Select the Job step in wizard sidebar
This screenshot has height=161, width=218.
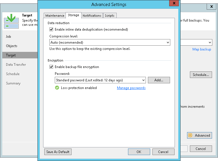point(9,37)
